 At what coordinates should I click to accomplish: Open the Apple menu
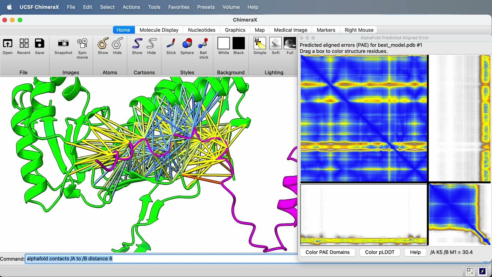pyautogui.click(x=10, y=7)
